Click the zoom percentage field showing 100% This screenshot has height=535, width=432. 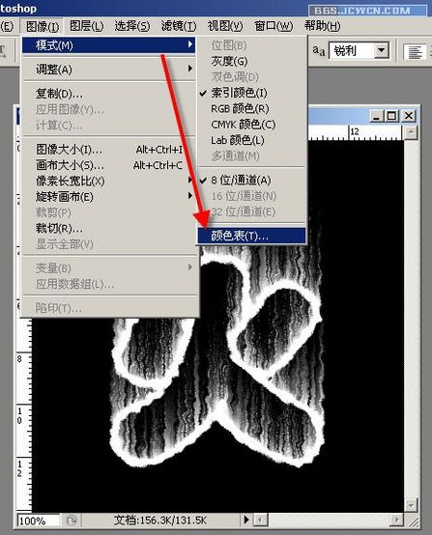point(39,521)
